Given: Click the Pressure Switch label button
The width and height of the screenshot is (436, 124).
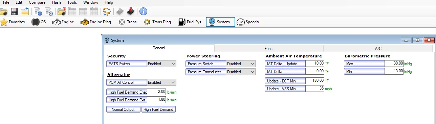Looking at the screenshot, I should pos(206,64).
